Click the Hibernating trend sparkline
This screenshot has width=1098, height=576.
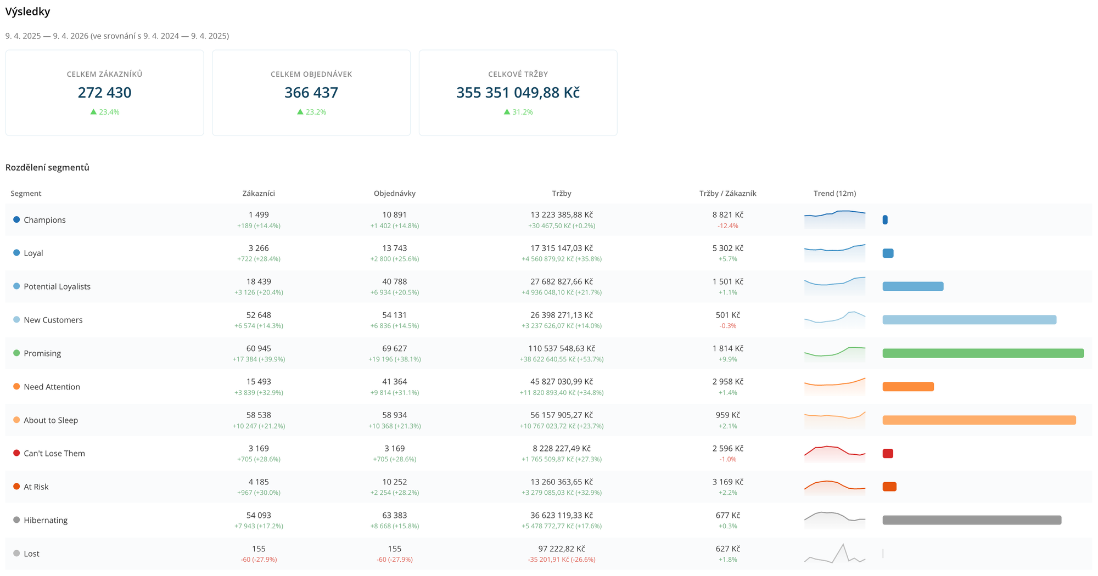coord(834,519)
